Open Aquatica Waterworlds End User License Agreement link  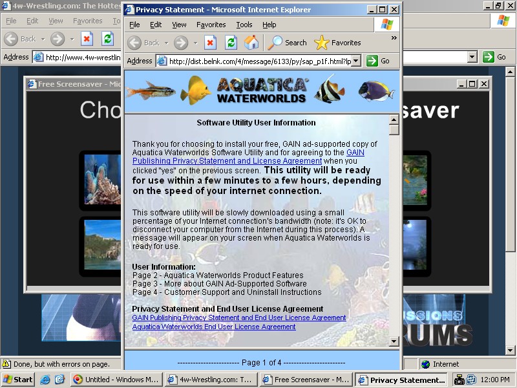tap(214, 327)
